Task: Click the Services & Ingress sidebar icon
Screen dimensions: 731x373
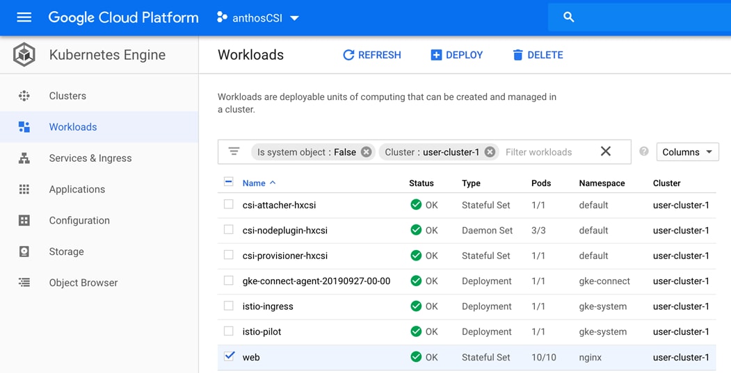Action: [x=24, y=158]
